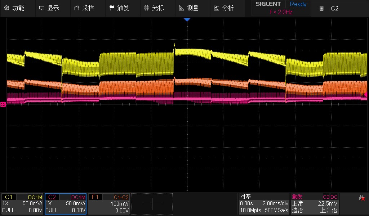Click the clipboard icon beside C2
Screen dimensions: 369x216
coord(321,8)
